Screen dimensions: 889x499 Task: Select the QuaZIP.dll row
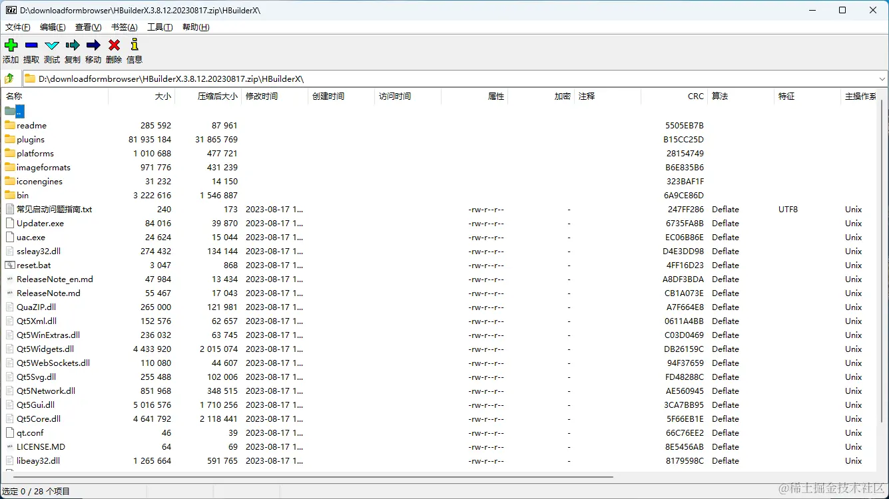pyautogui.click(x=440, y=307)
